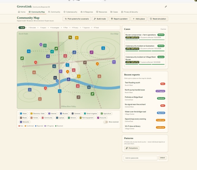The width and height of the screenshot is (197, 170).
Task: Open the Wi-Fi slow at library report
Action: pyautogui.click(x=145, y=127)
